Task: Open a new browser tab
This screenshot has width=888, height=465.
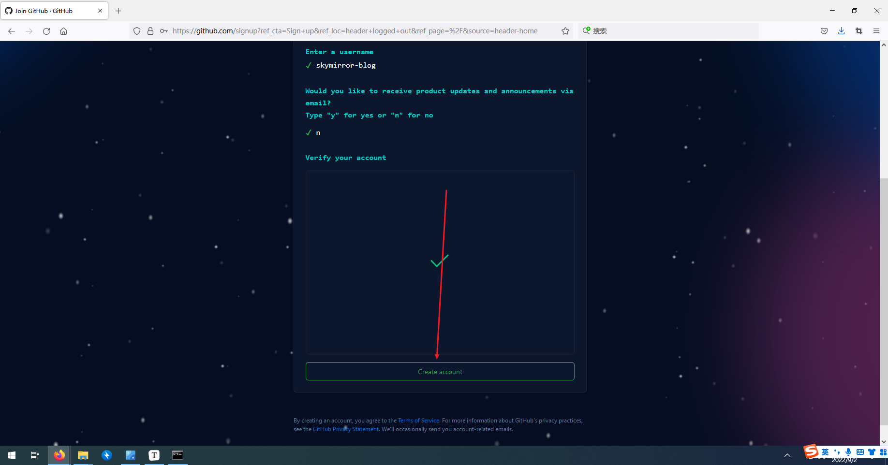Action: tap(118, 11)
